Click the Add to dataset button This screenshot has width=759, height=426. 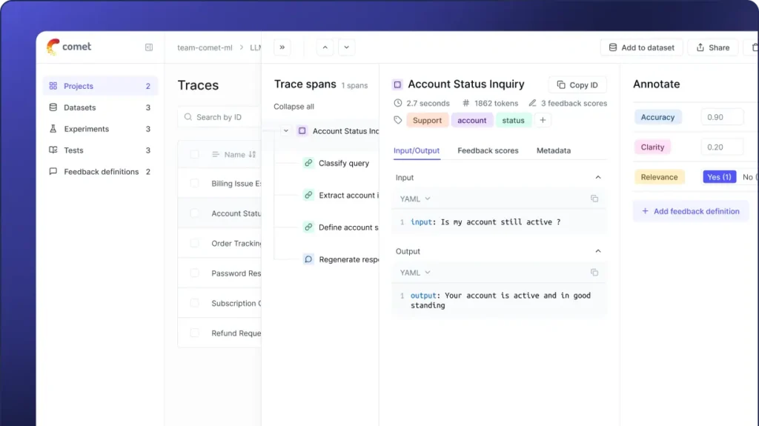pyautogui.click(x=641, y=47)
